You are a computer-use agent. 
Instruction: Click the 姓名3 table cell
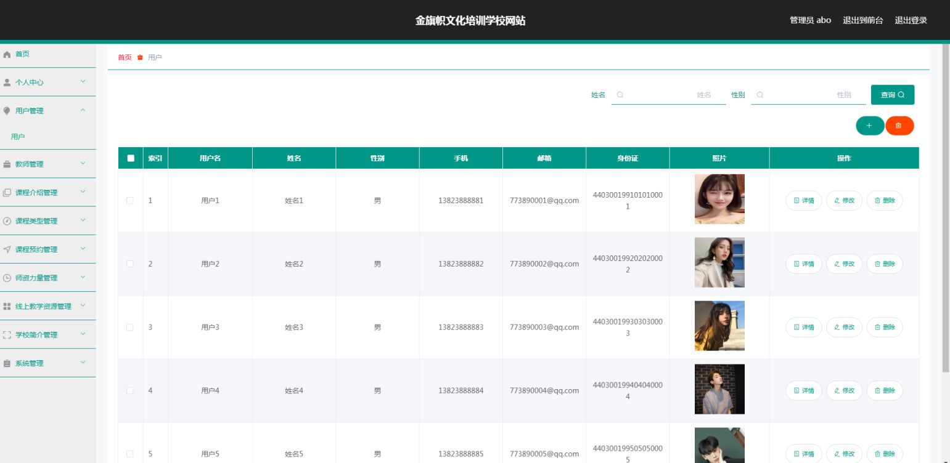point(294,328)
